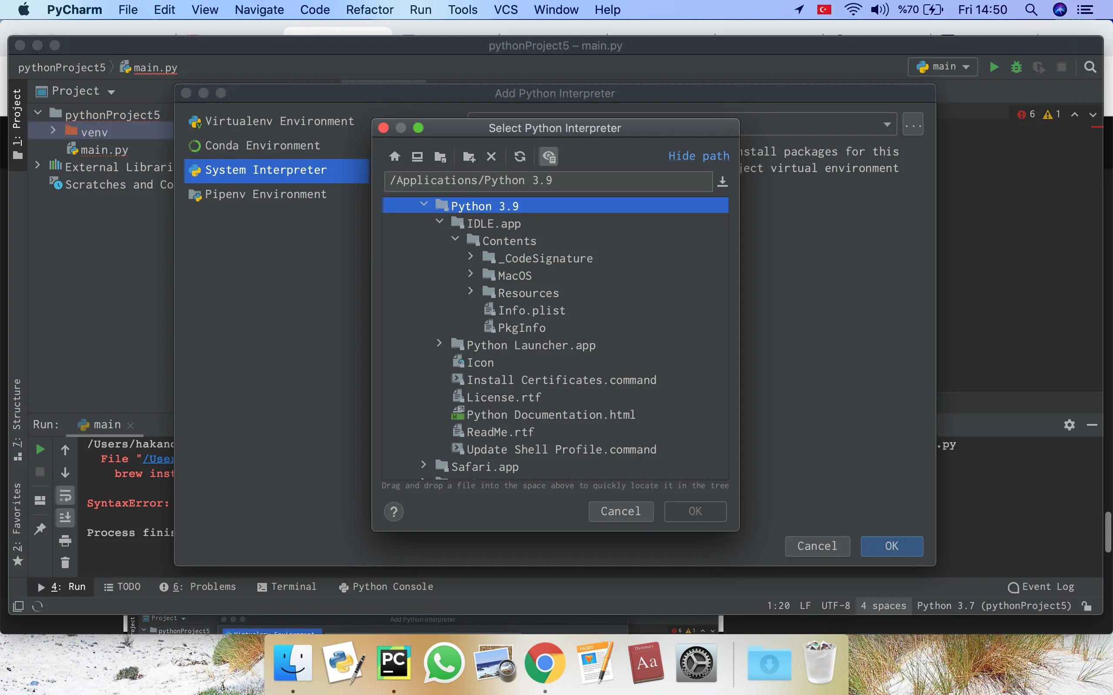Open the VCS menu
The width and height of the screenshot is (1113, 695).
[506, 10]
